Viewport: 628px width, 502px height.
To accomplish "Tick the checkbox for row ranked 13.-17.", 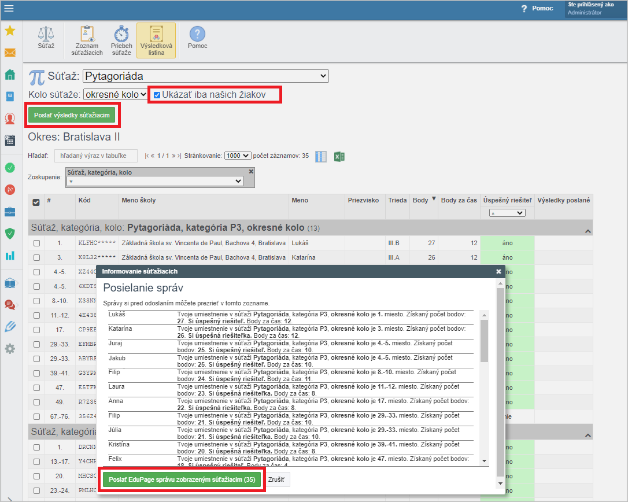I will (x=37, y=462).
